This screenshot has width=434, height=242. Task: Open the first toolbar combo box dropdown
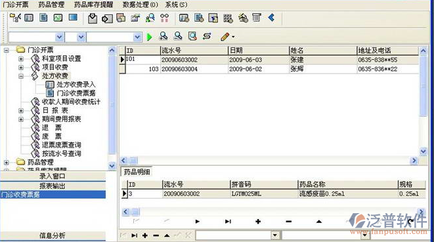tap(59, 37)
